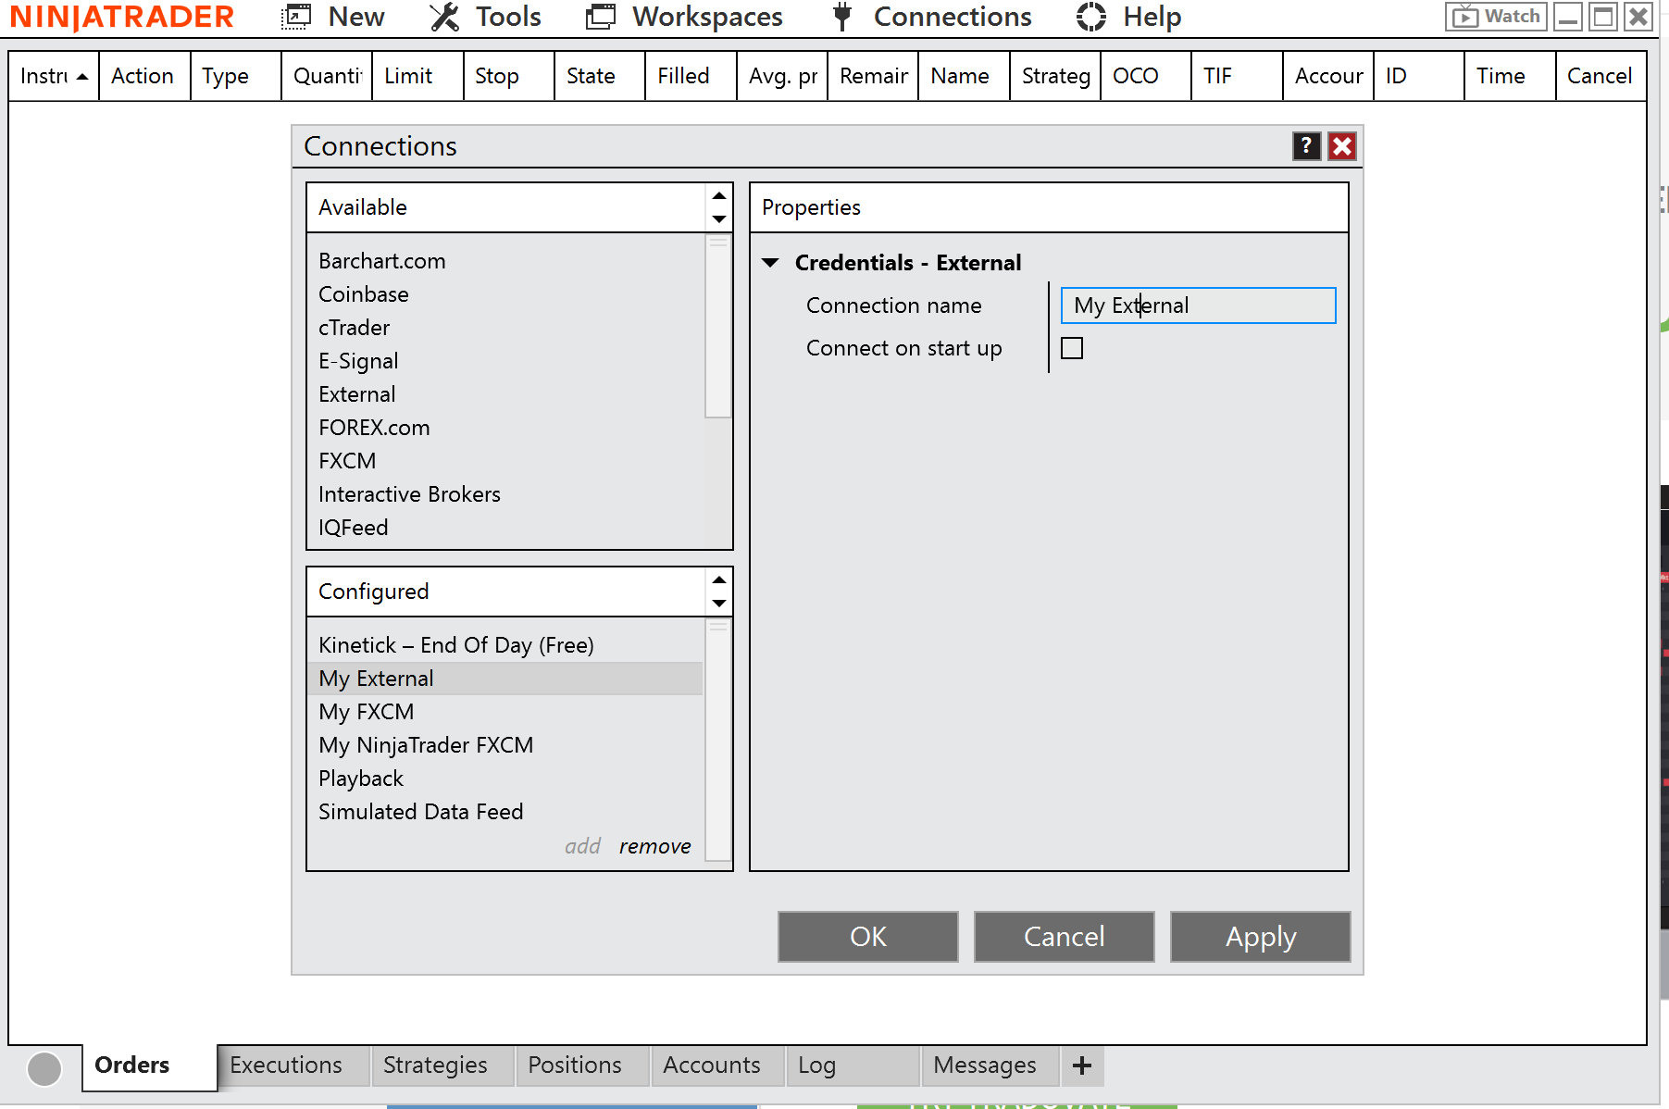Click the Strategy column header

[1055, 76]
